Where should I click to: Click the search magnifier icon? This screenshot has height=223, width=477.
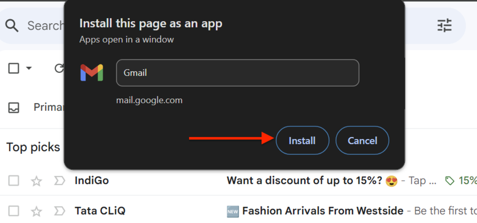click(12, 26)
